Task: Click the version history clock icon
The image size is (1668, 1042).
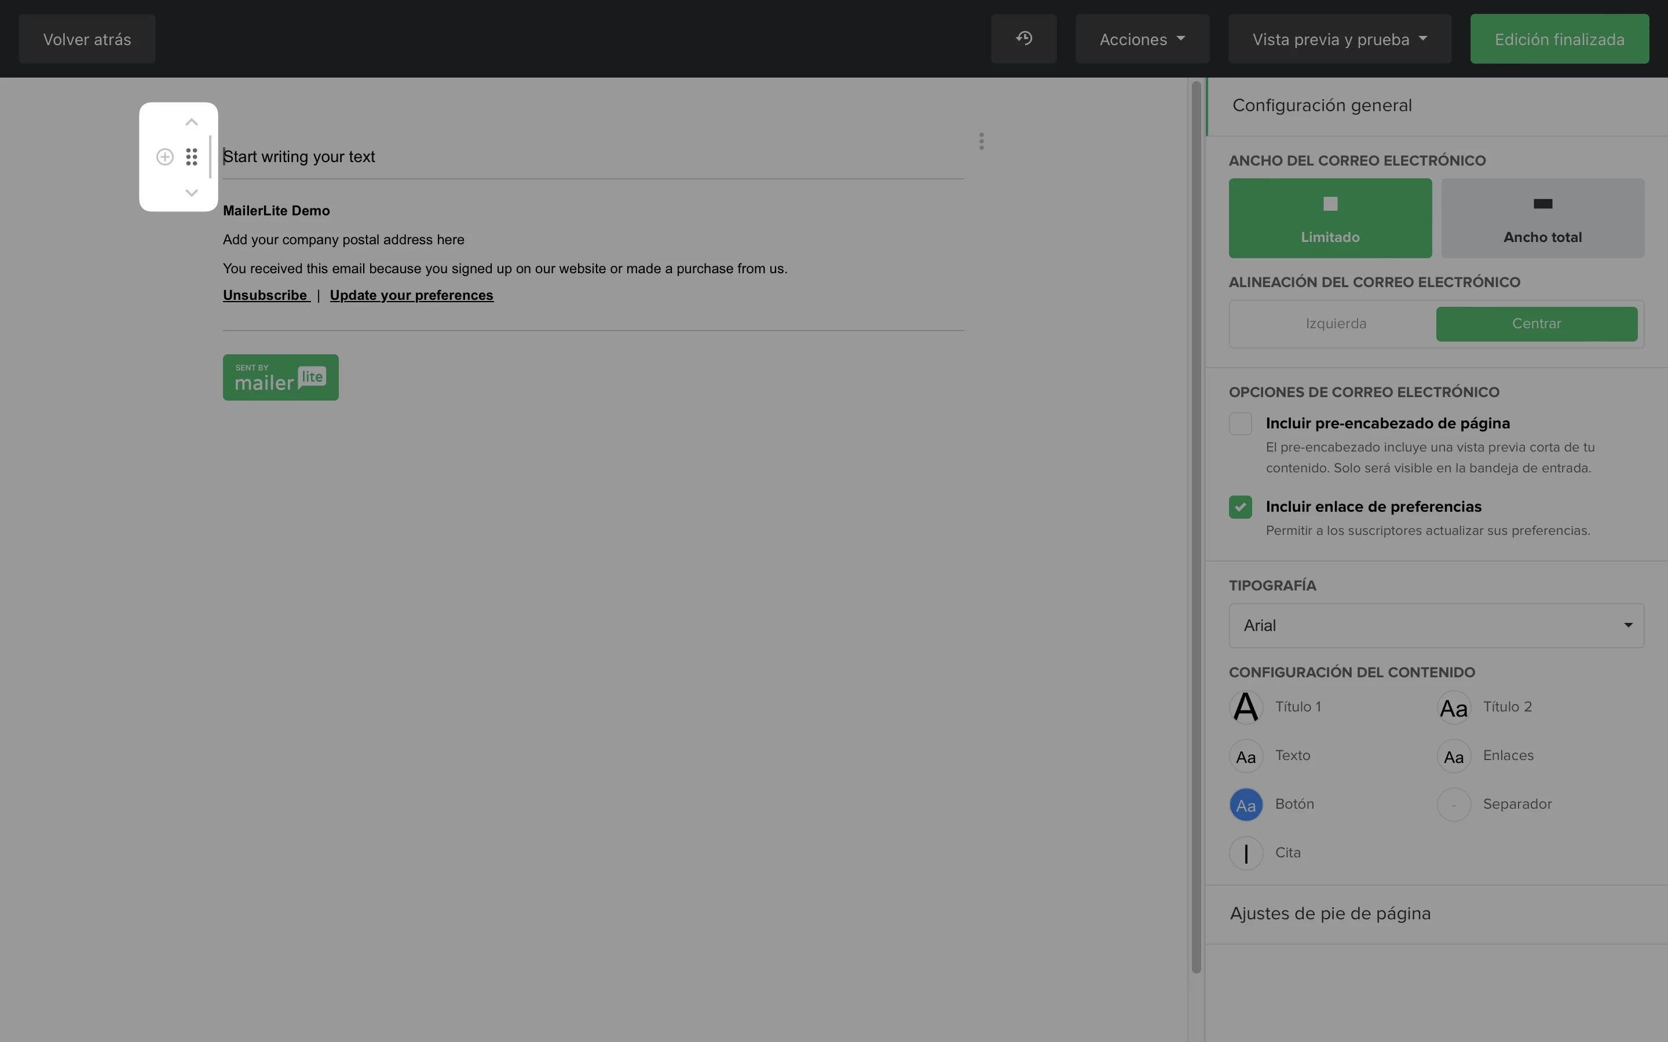Action: point(1023,39)
